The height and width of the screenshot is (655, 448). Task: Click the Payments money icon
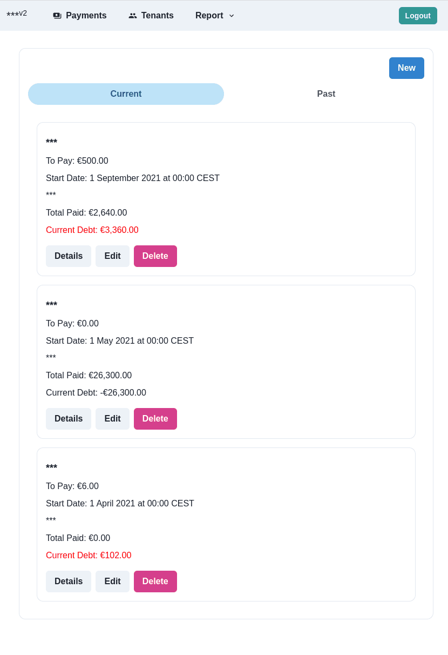pos(57,16)
